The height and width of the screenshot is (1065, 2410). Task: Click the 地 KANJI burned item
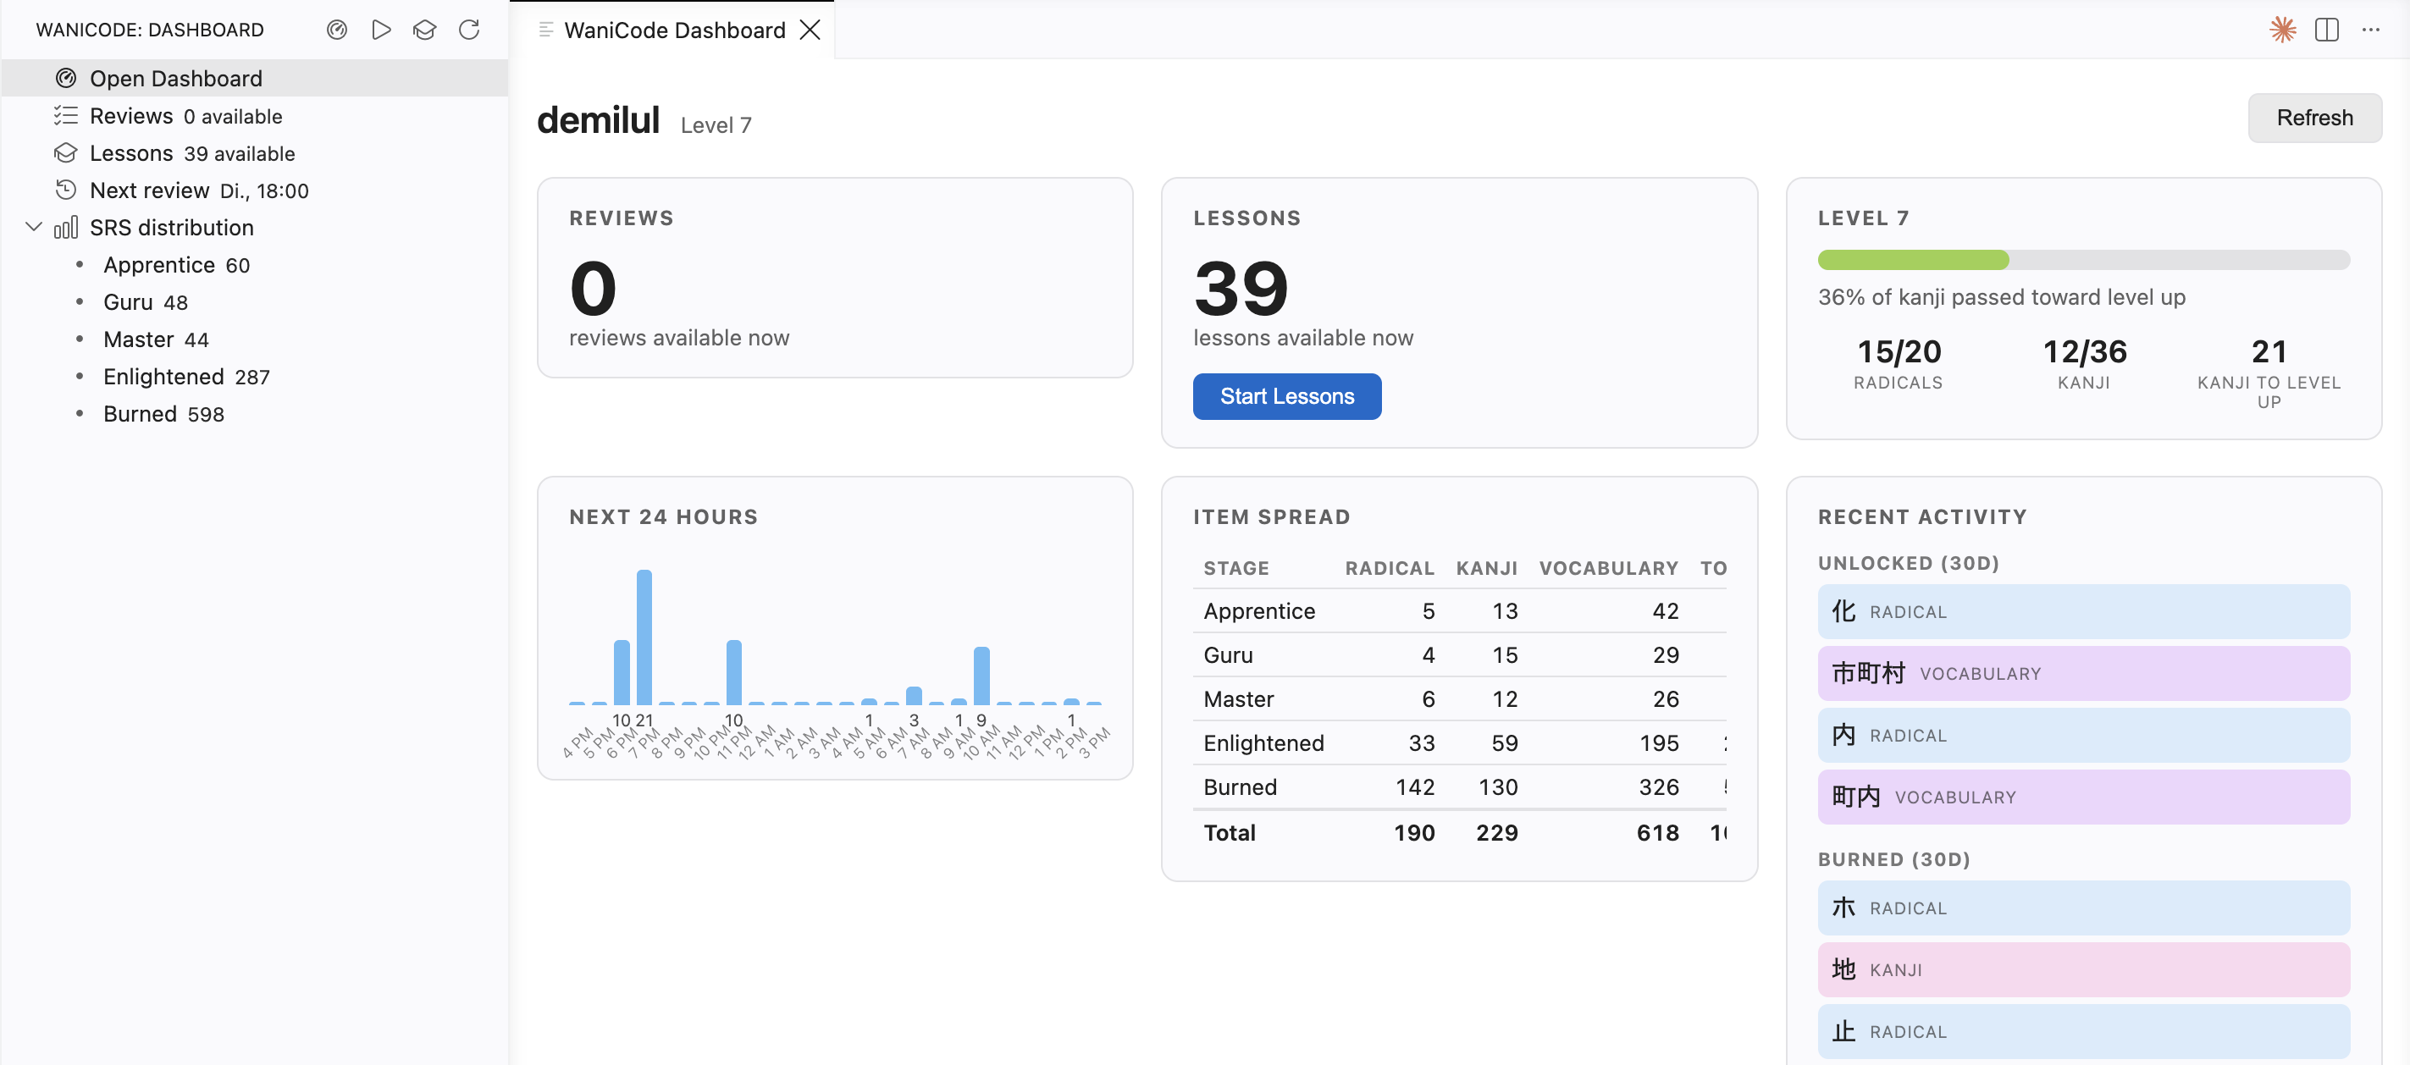coord(2083,969)
